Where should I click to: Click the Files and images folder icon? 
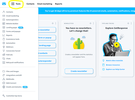(4, 71)
